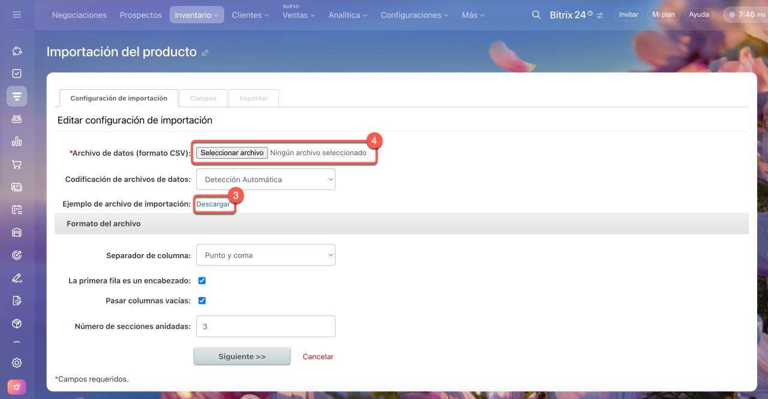Open the Negociaciones menu item
The image size is (768, 399).
(x=79, y=15)
